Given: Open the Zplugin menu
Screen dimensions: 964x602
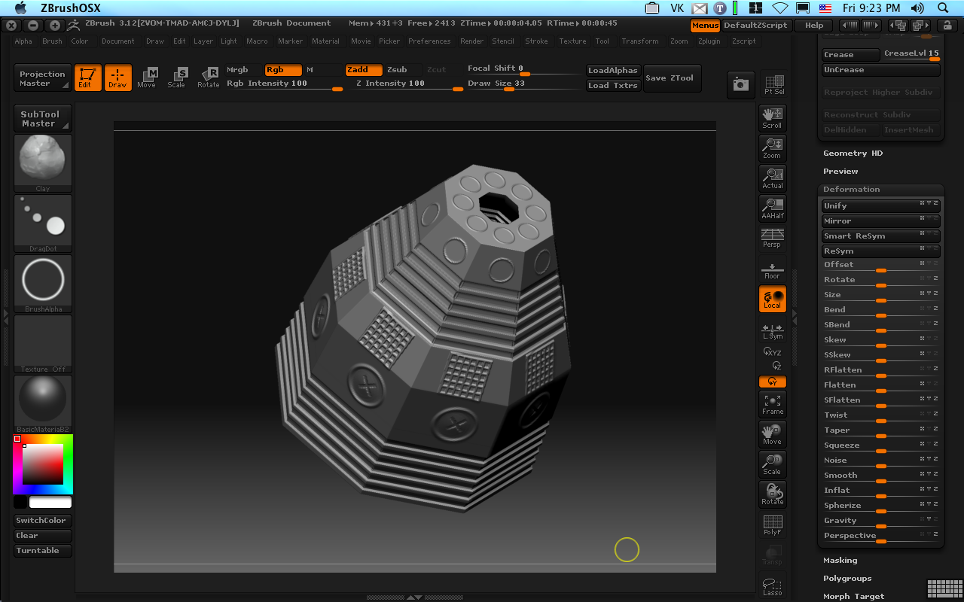Looking at the screenshot, I should (709, 41).
